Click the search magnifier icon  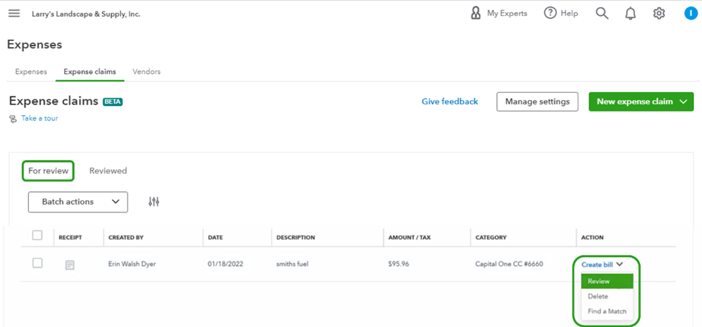pyautogui.click(x=602, y=14)
